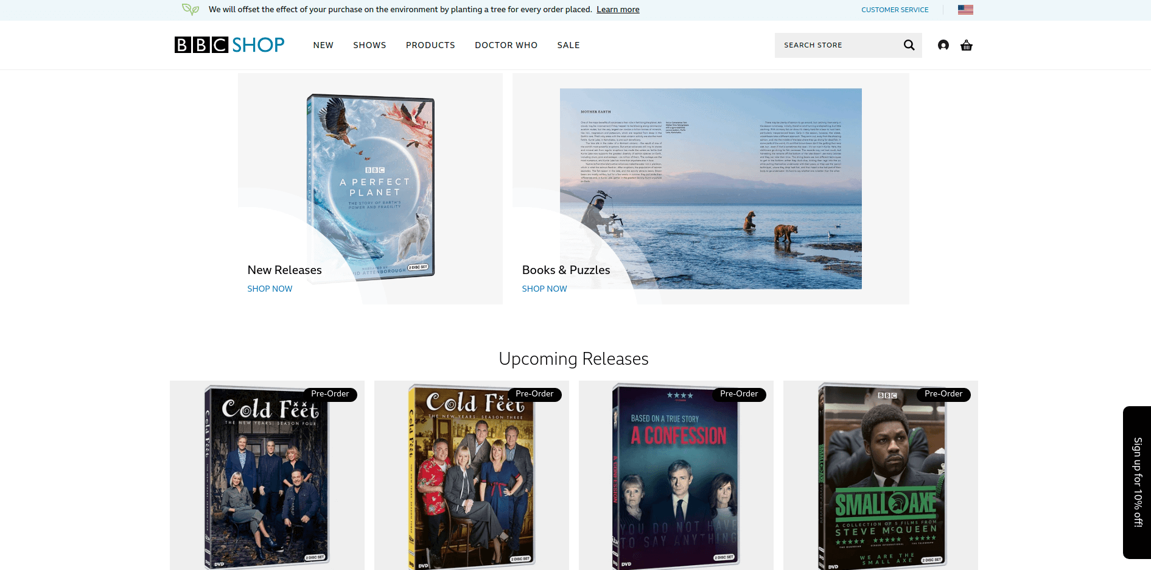Open A Confession DVD cover
Screen dimensions: 1151x570
pos(676,477)
